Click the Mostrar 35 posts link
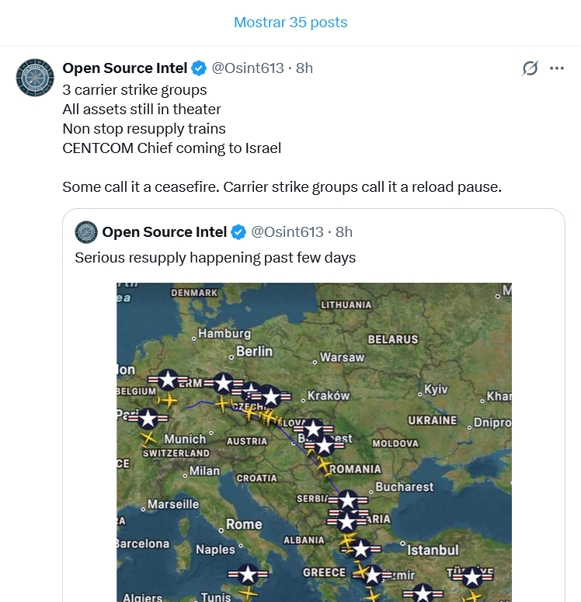This screenshot has width=581, height=602. pyautogui.click(x=290, y=23)
